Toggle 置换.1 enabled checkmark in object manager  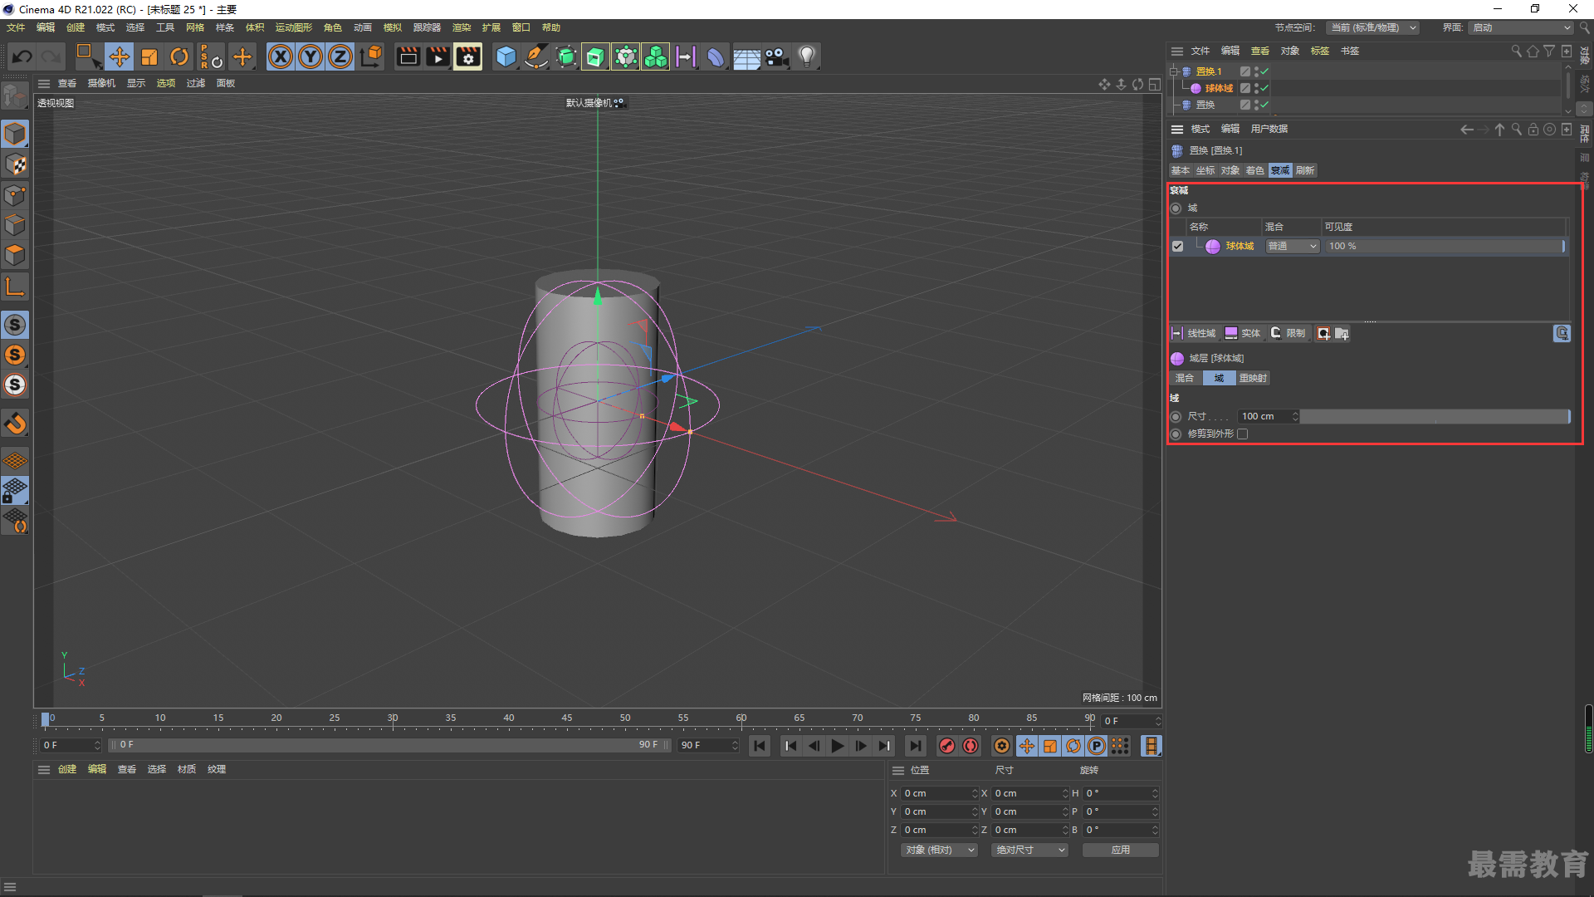(x=1264, y=71)
